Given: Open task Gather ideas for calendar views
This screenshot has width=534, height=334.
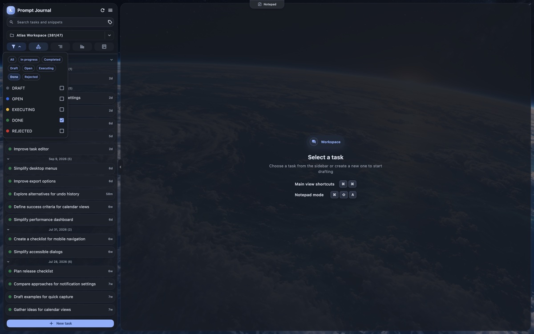Looking at the screenshot, I should [60, 310].
